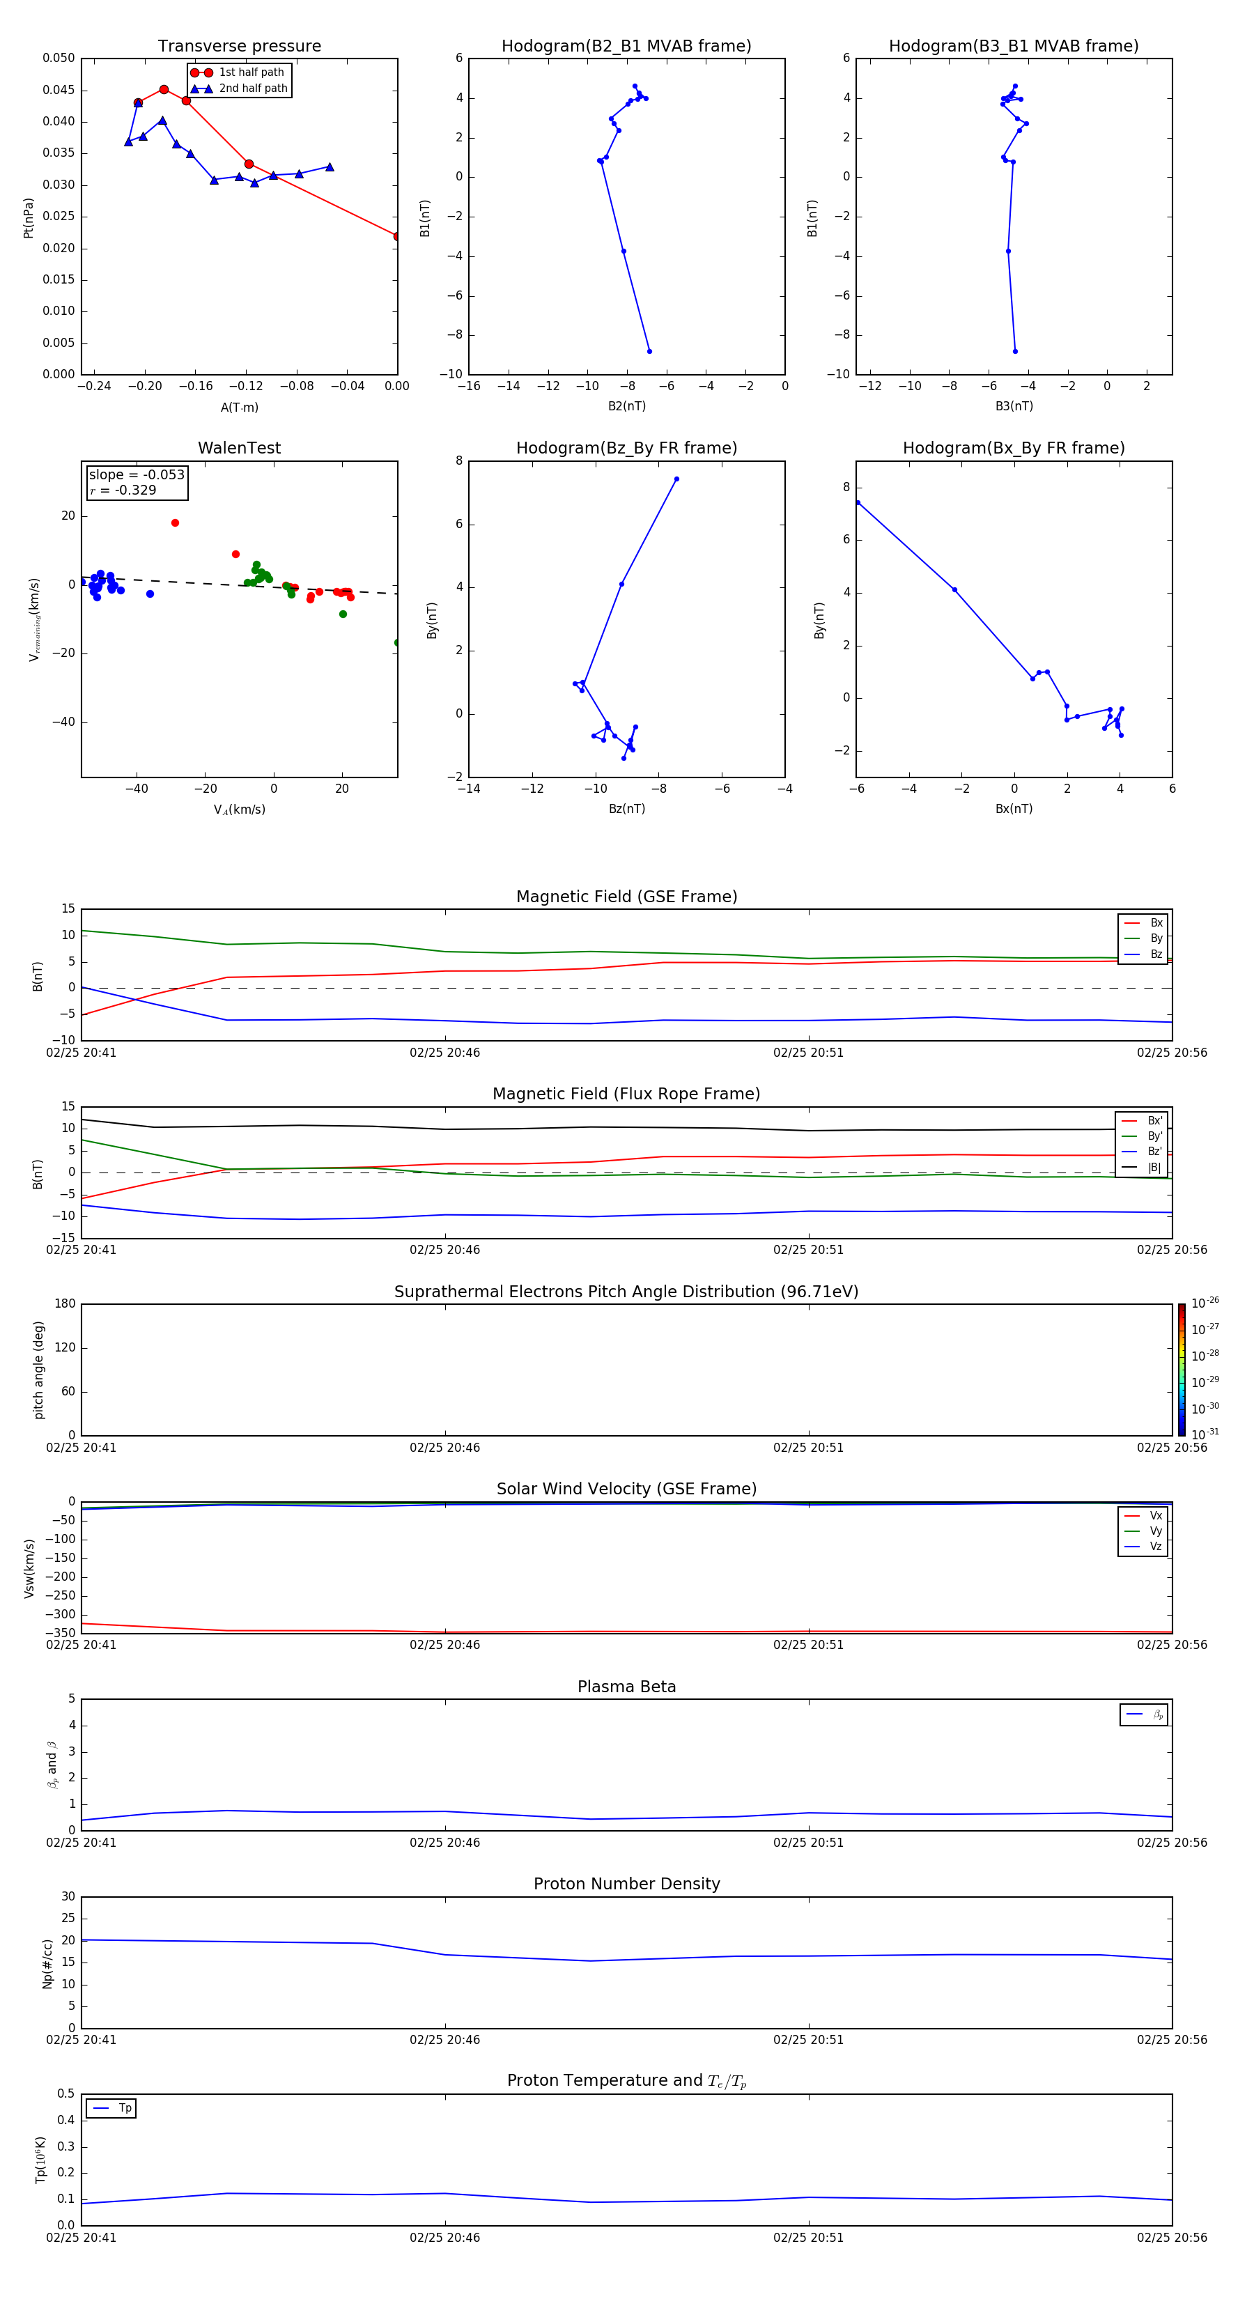Click the 'Proton Number Density' title
The height and width of the screenshot is (2299, 1254).
point(626,1884)
